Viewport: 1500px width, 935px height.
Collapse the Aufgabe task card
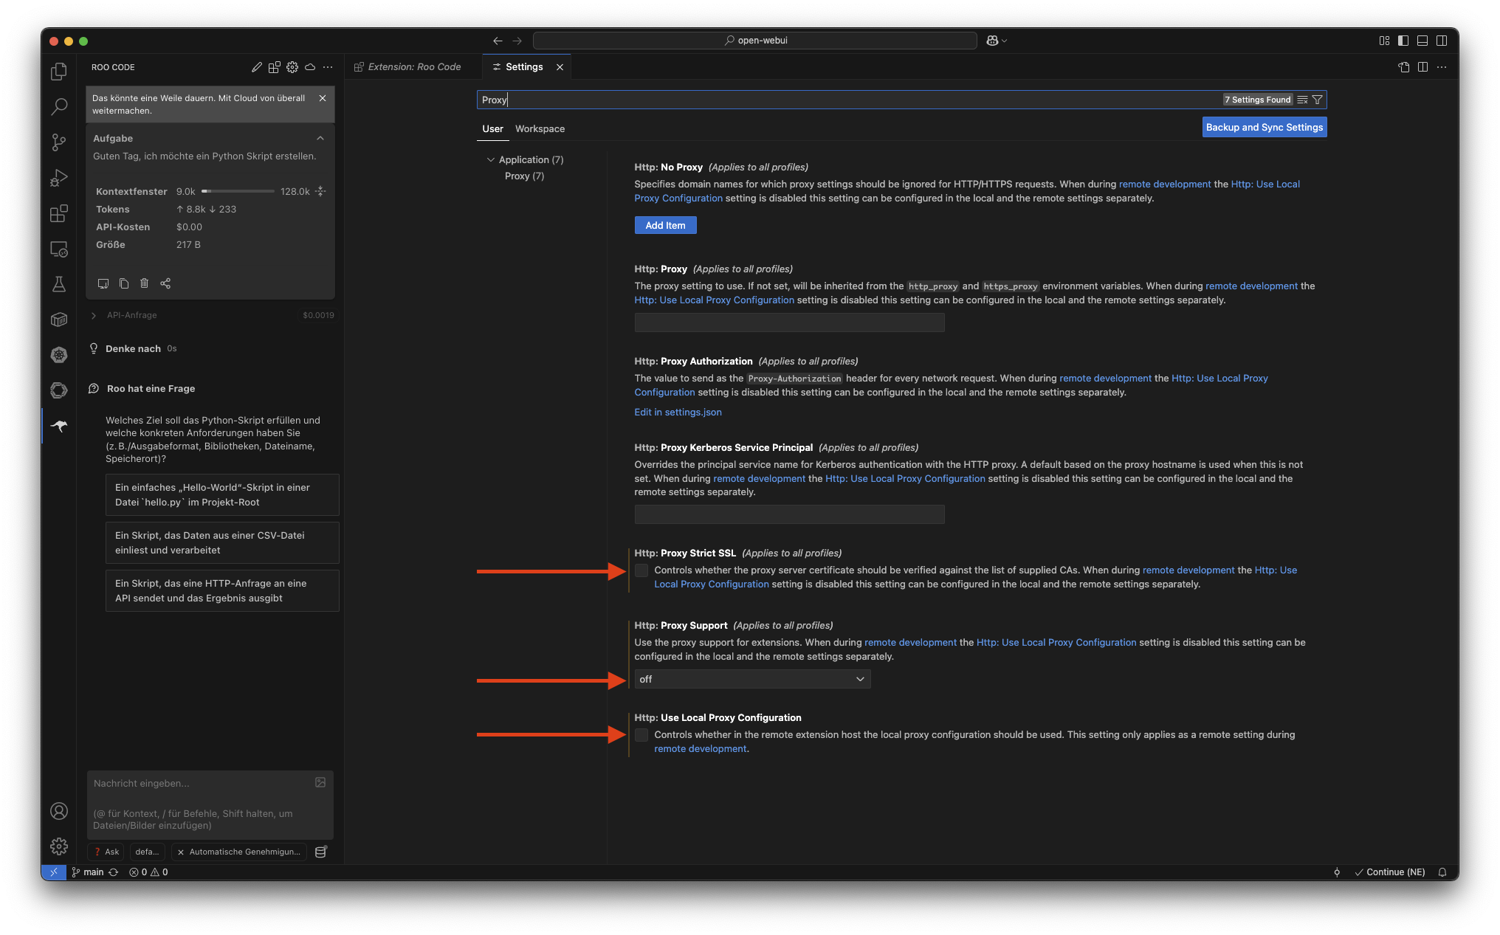point(320,138)
